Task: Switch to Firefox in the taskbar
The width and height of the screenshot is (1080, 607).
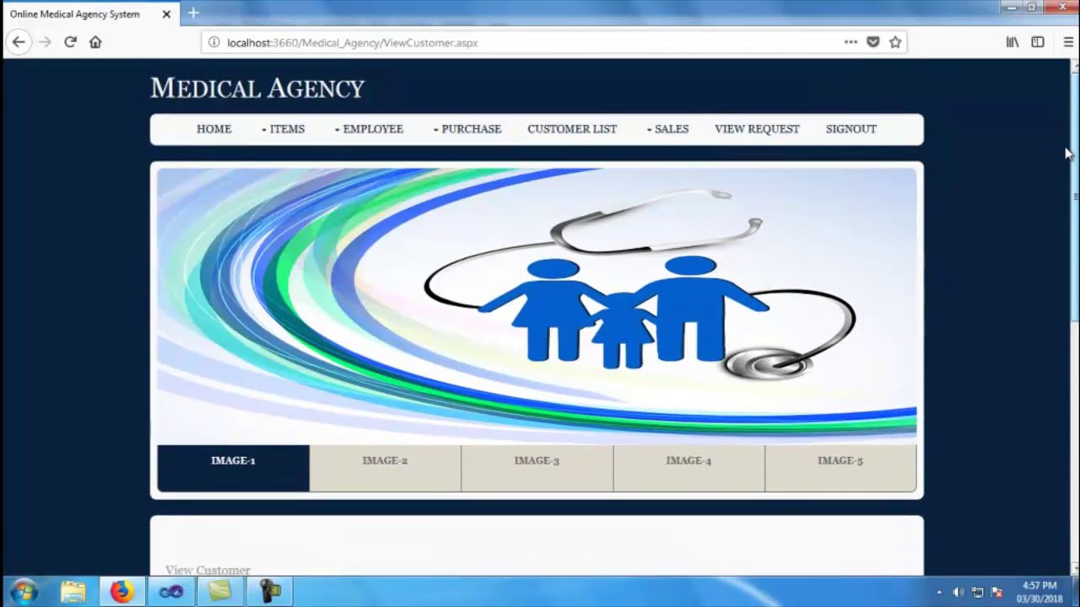Action: coord(121,592)
